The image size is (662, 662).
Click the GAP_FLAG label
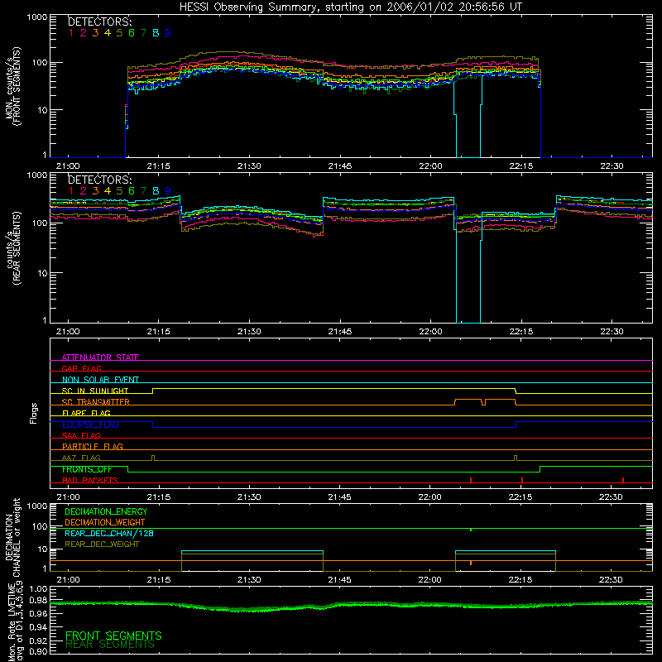81,368
